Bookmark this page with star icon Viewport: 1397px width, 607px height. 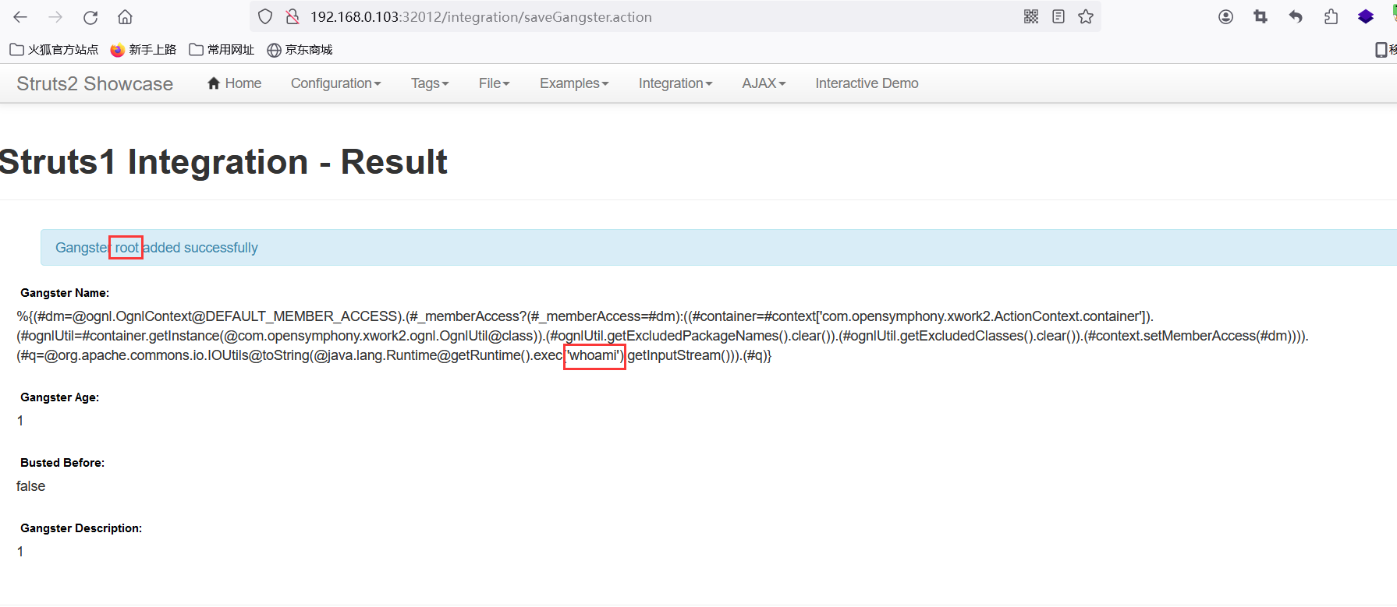pyautogui.click(x=1086, y=16)
